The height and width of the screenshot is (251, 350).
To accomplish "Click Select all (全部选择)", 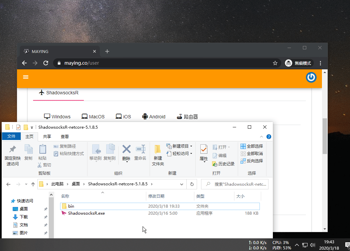I will click(251, 146).
